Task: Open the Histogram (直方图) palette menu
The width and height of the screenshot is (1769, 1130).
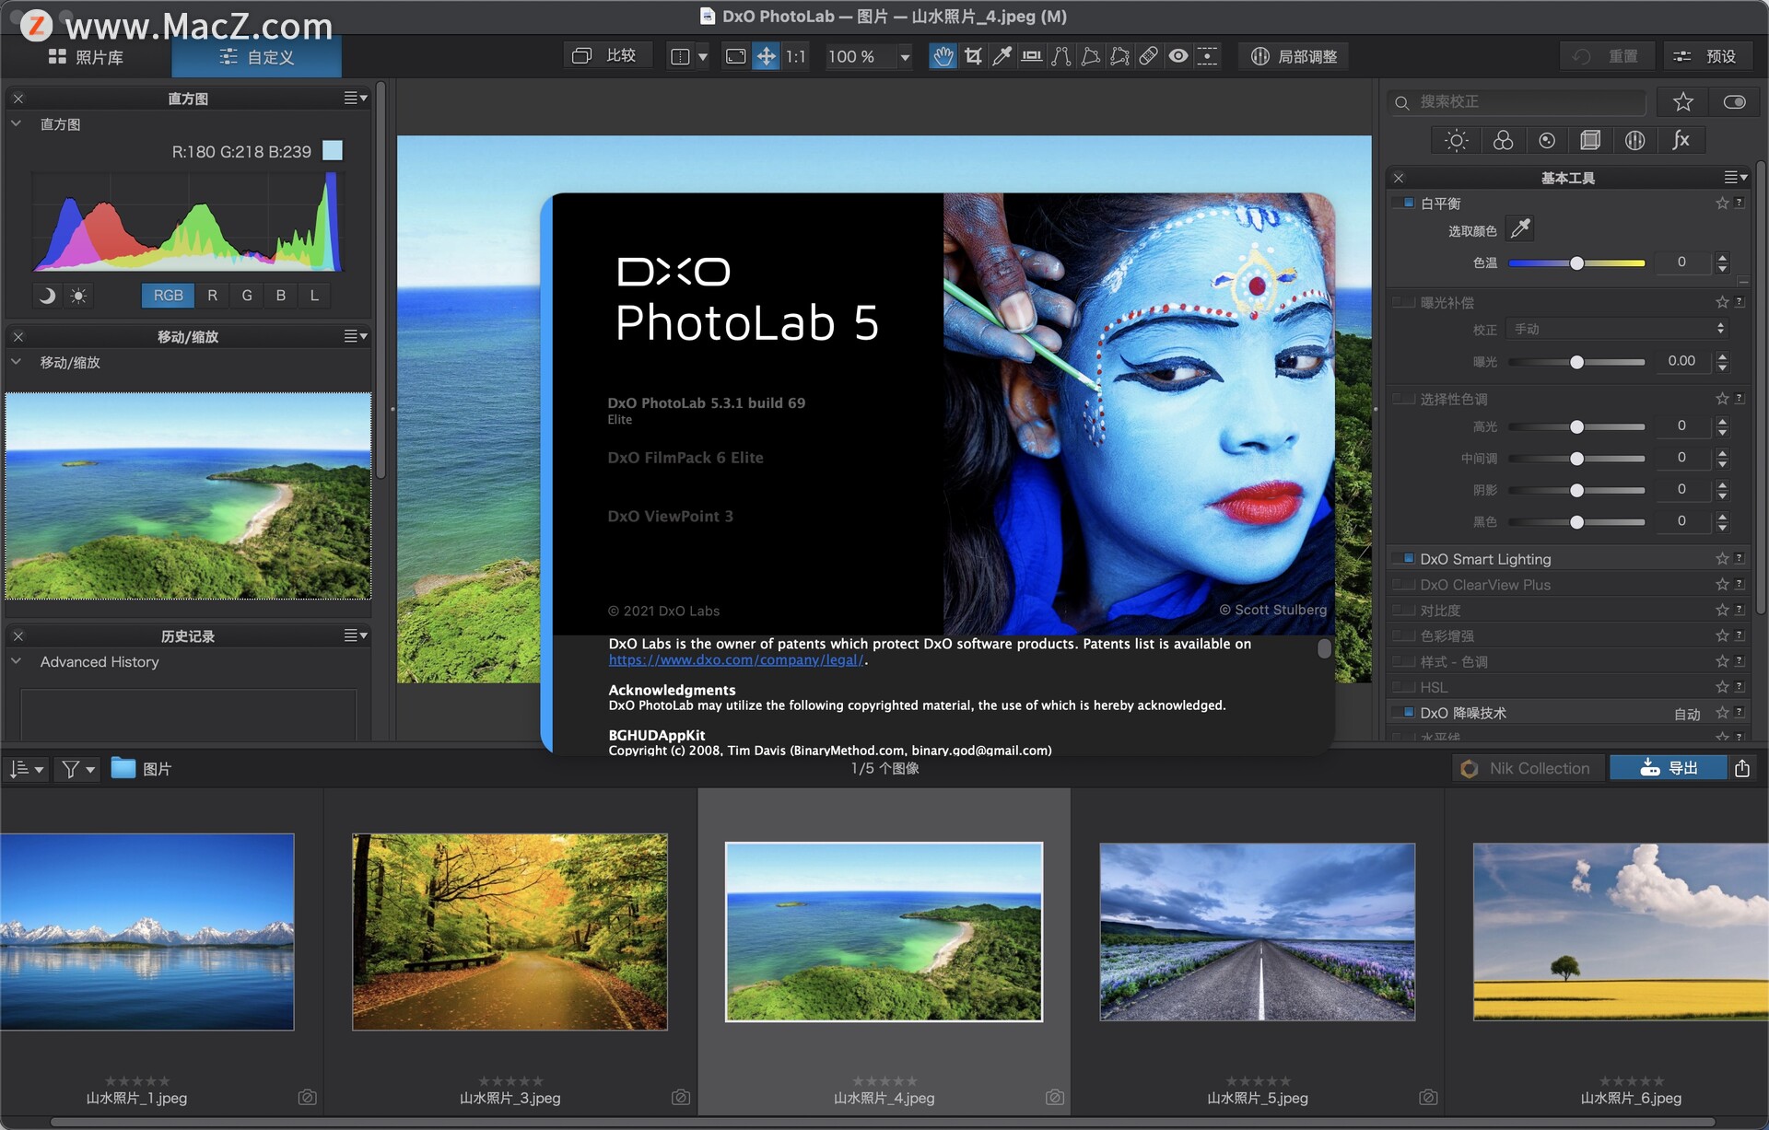Action: pyautogui.click(x=356, y=98)
